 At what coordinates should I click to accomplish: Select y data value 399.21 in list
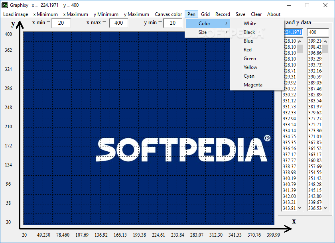tap(315, 41)
